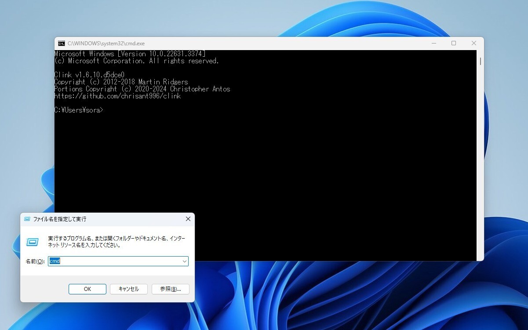The height and width of the screenshot is (330, 528).
Task: Minimize the command prompt window
Action: click(433, 43)
